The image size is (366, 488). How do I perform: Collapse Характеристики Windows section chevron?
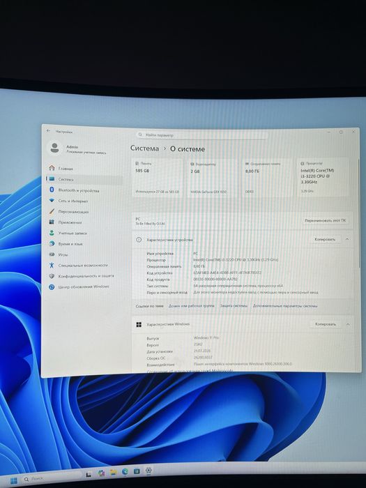pyautogui.click(x=348, y=324)
